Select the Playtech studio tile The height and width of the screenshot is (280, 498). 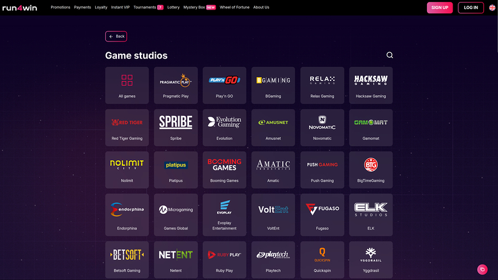pos(273,260)
